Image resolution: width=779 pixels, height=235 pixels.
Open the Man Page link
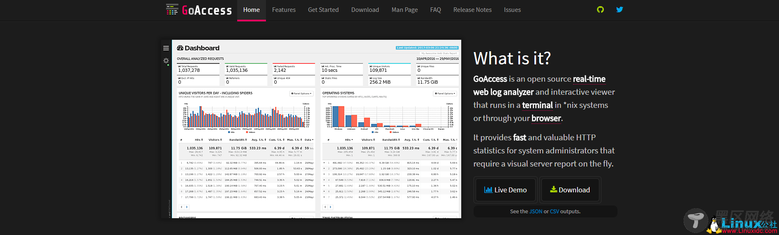tap(405, 10)
